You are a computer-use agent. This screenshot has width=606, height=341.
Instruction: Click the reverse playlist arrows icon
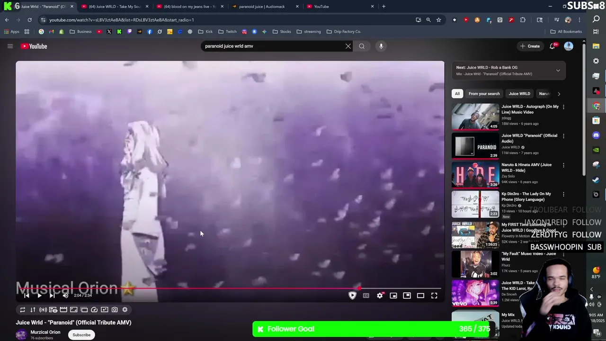tap(33, 310)
